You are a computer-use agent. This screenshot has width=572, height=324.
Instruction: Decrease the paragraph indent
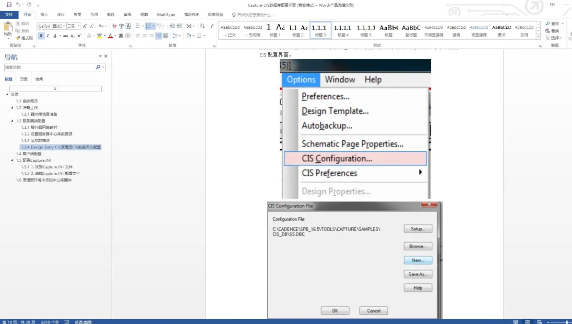click(x=172, y=26)
